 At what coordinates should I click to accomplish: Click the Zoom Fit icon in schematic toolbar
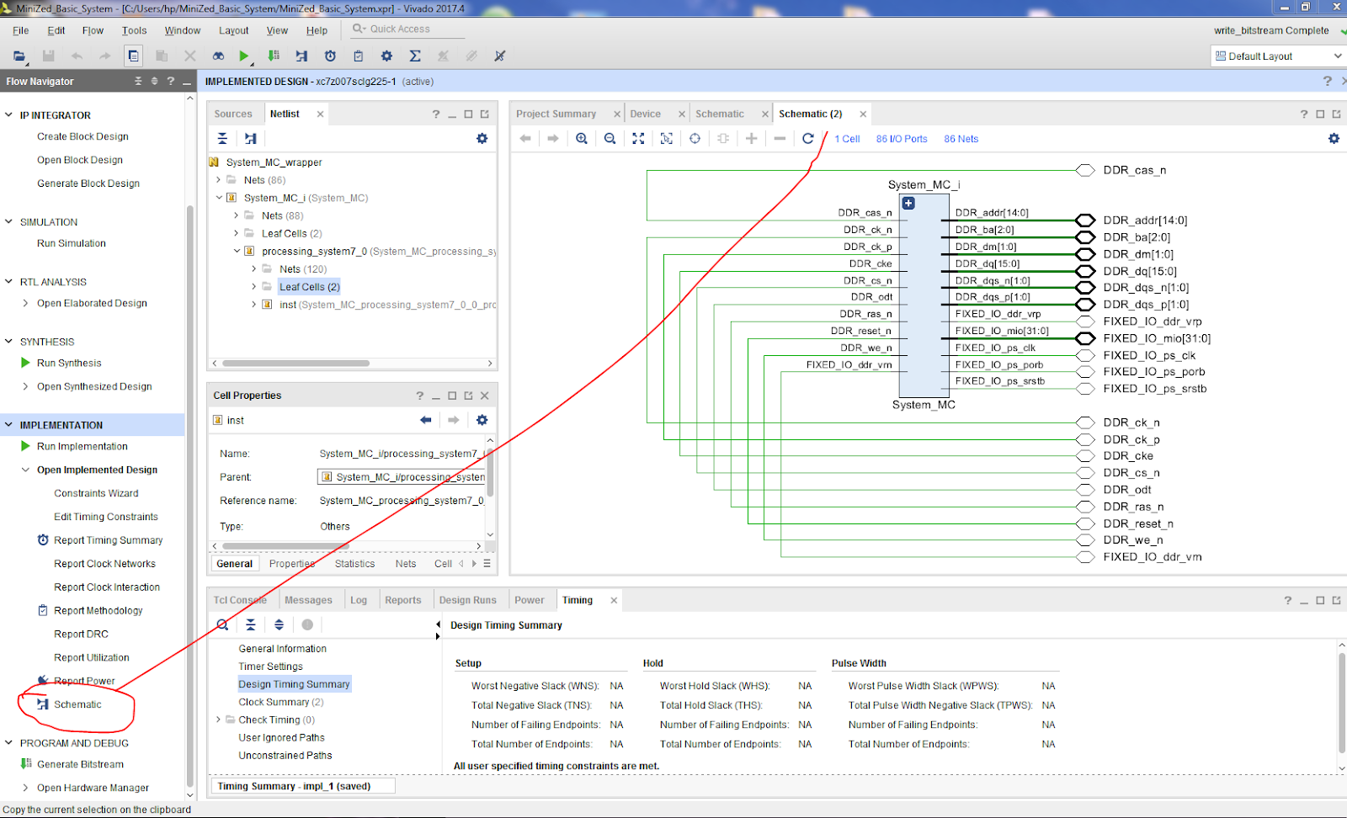638,139
